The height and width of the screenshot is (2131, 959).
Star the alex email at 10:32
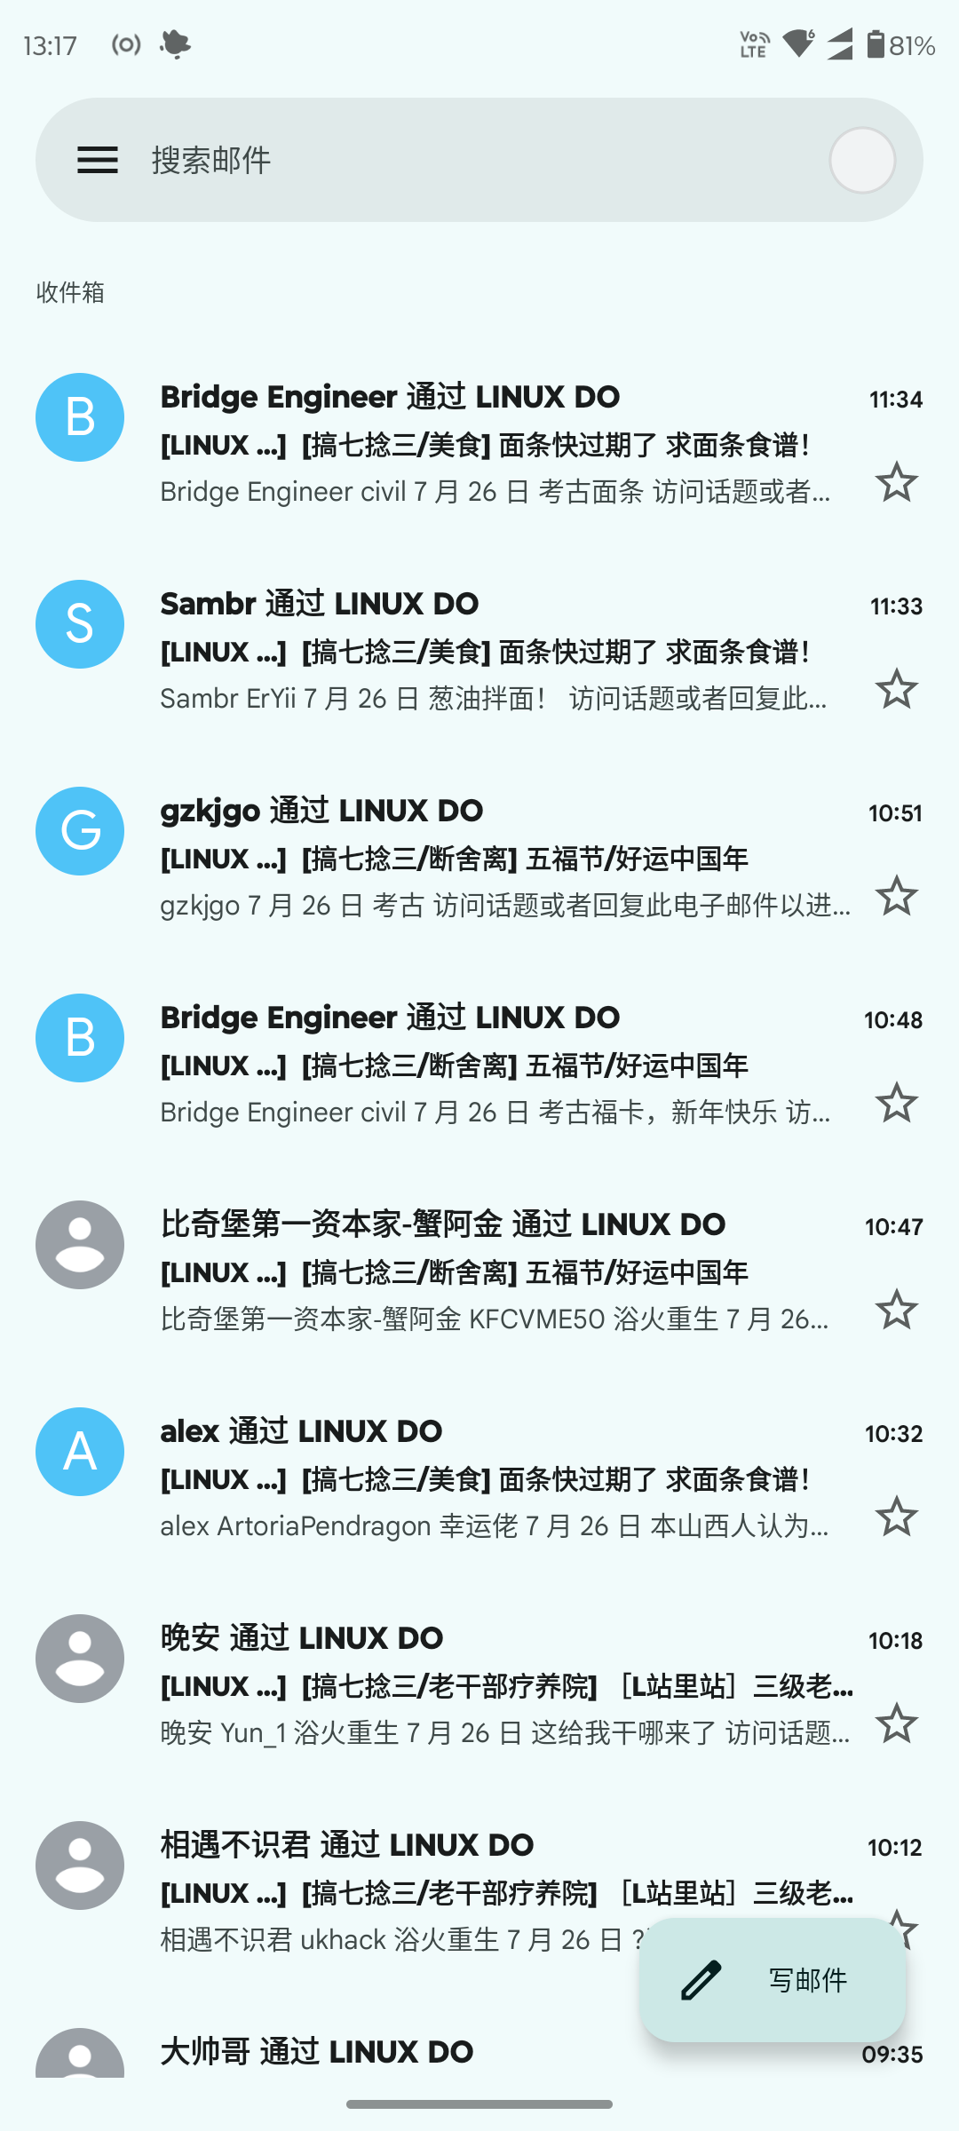[x=896, y=1517]
